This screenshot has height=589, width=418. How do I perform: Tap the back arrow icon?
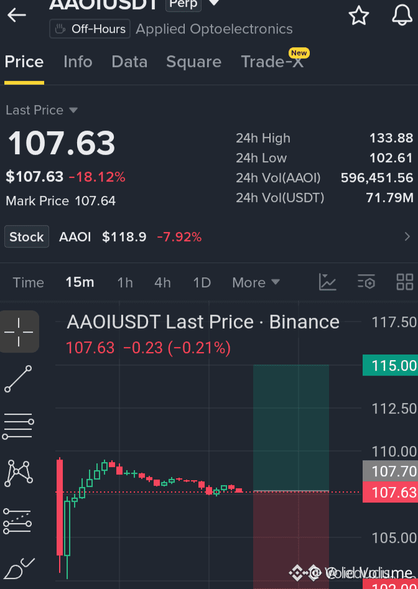tap(17, 15)
